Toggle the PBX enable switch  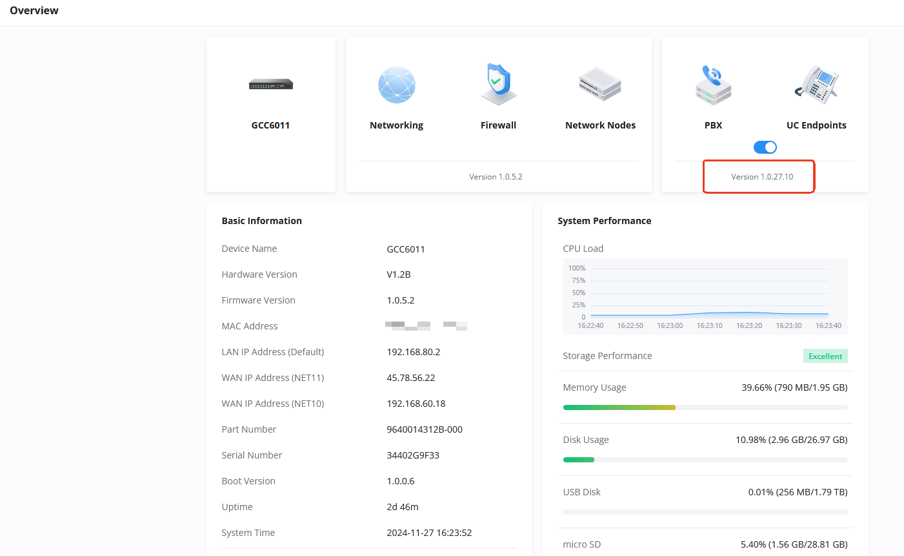[765, 147]
